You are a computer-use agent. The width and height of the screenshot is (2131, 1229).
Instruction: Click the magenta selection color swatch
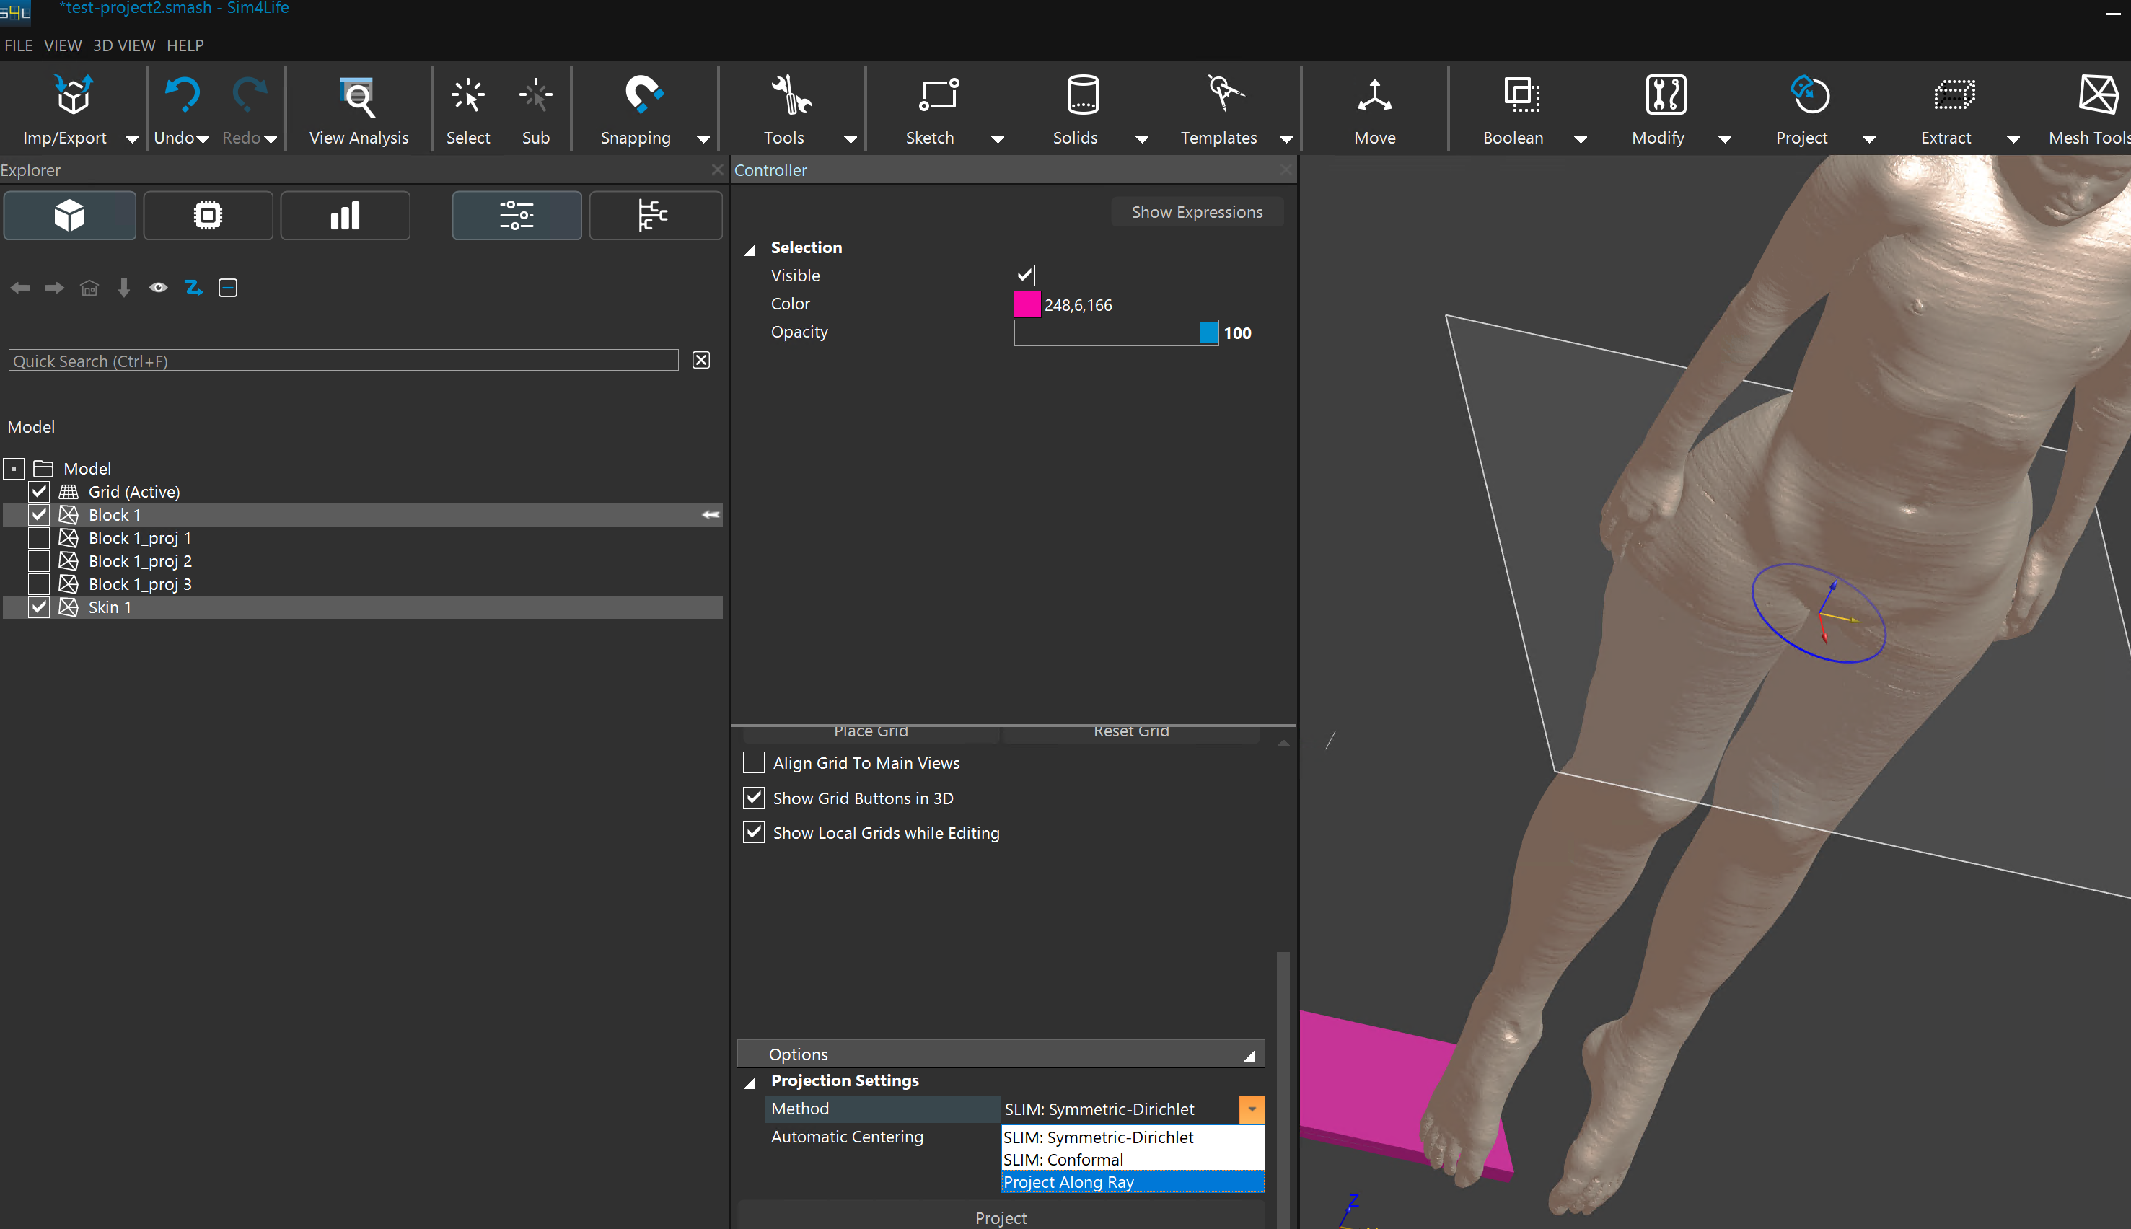pos(1026,304)
